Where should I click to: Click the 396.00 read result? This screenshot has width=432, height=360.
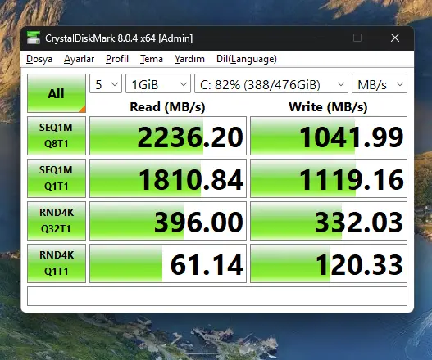pos(168,221)
